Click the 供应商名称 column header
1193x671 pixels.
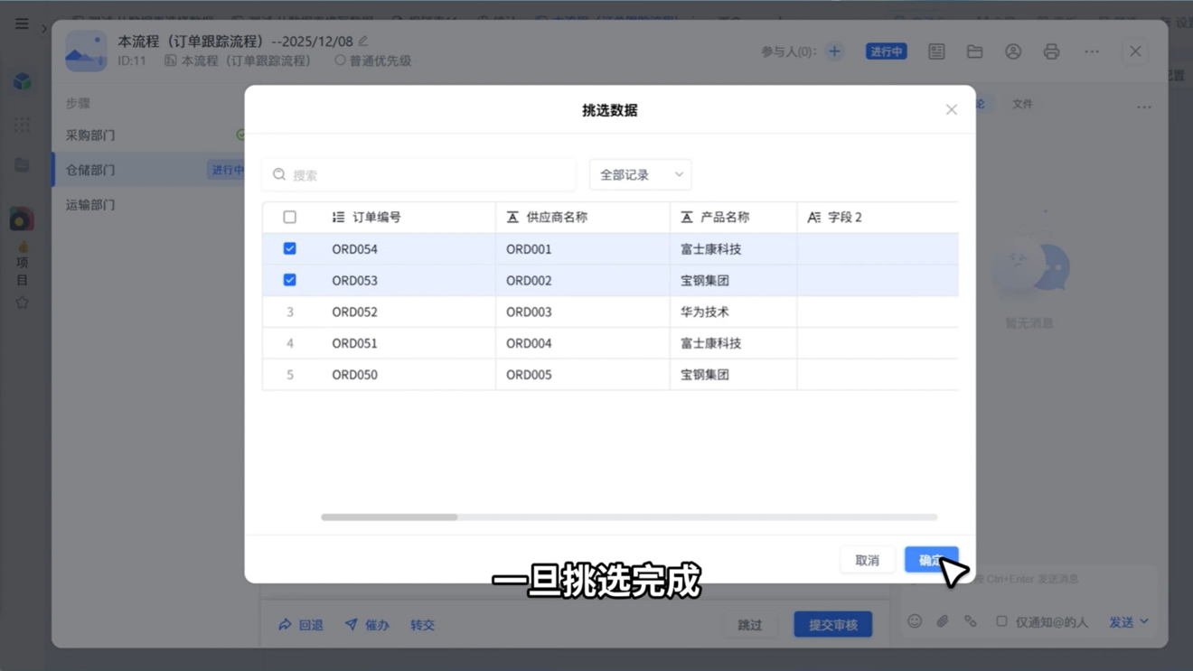pos(583,217)
